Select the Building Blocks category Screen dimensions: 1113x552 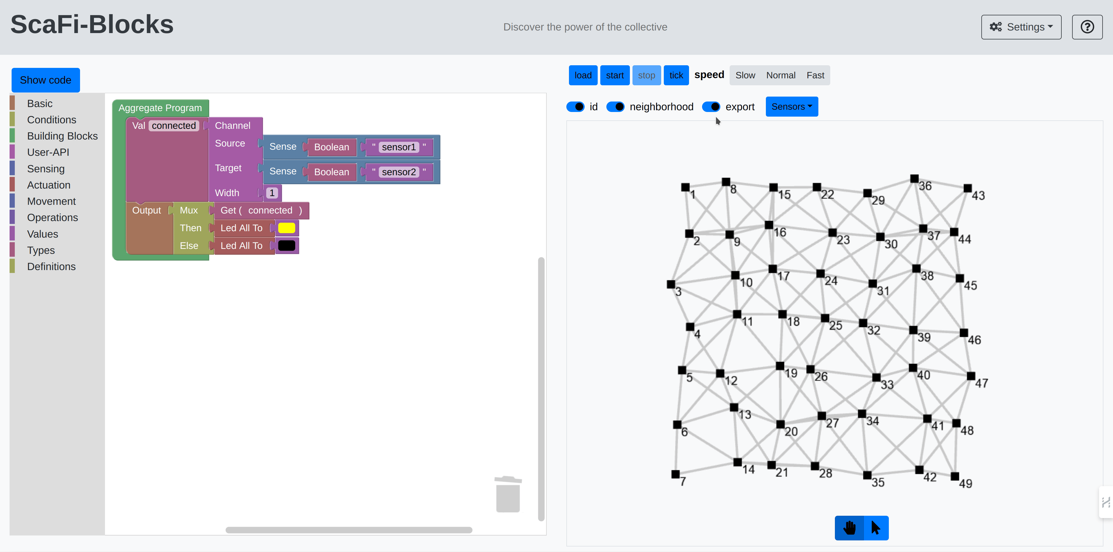click(62, 136)
